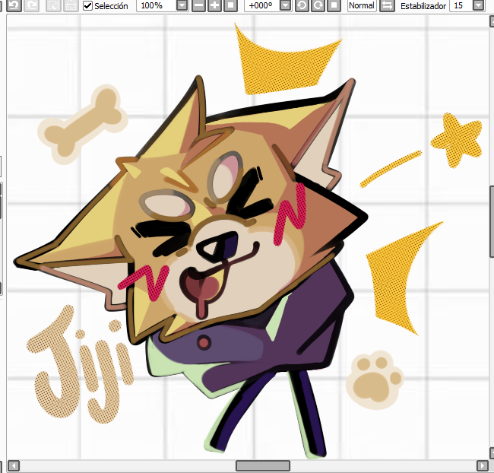Toggle the Selección checkbox
This screenshot has height=473, width=494.
click(87, 5)
